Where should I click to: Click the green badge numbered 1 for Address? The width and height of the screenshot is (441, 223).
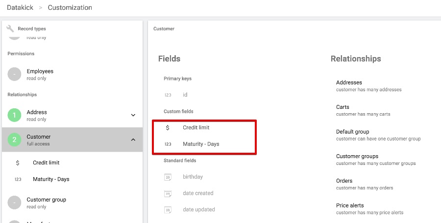coord(14,115)
